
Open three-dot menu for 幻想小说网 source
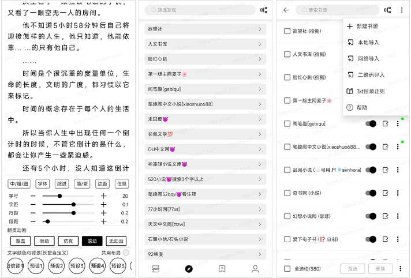tap(398, 216)
